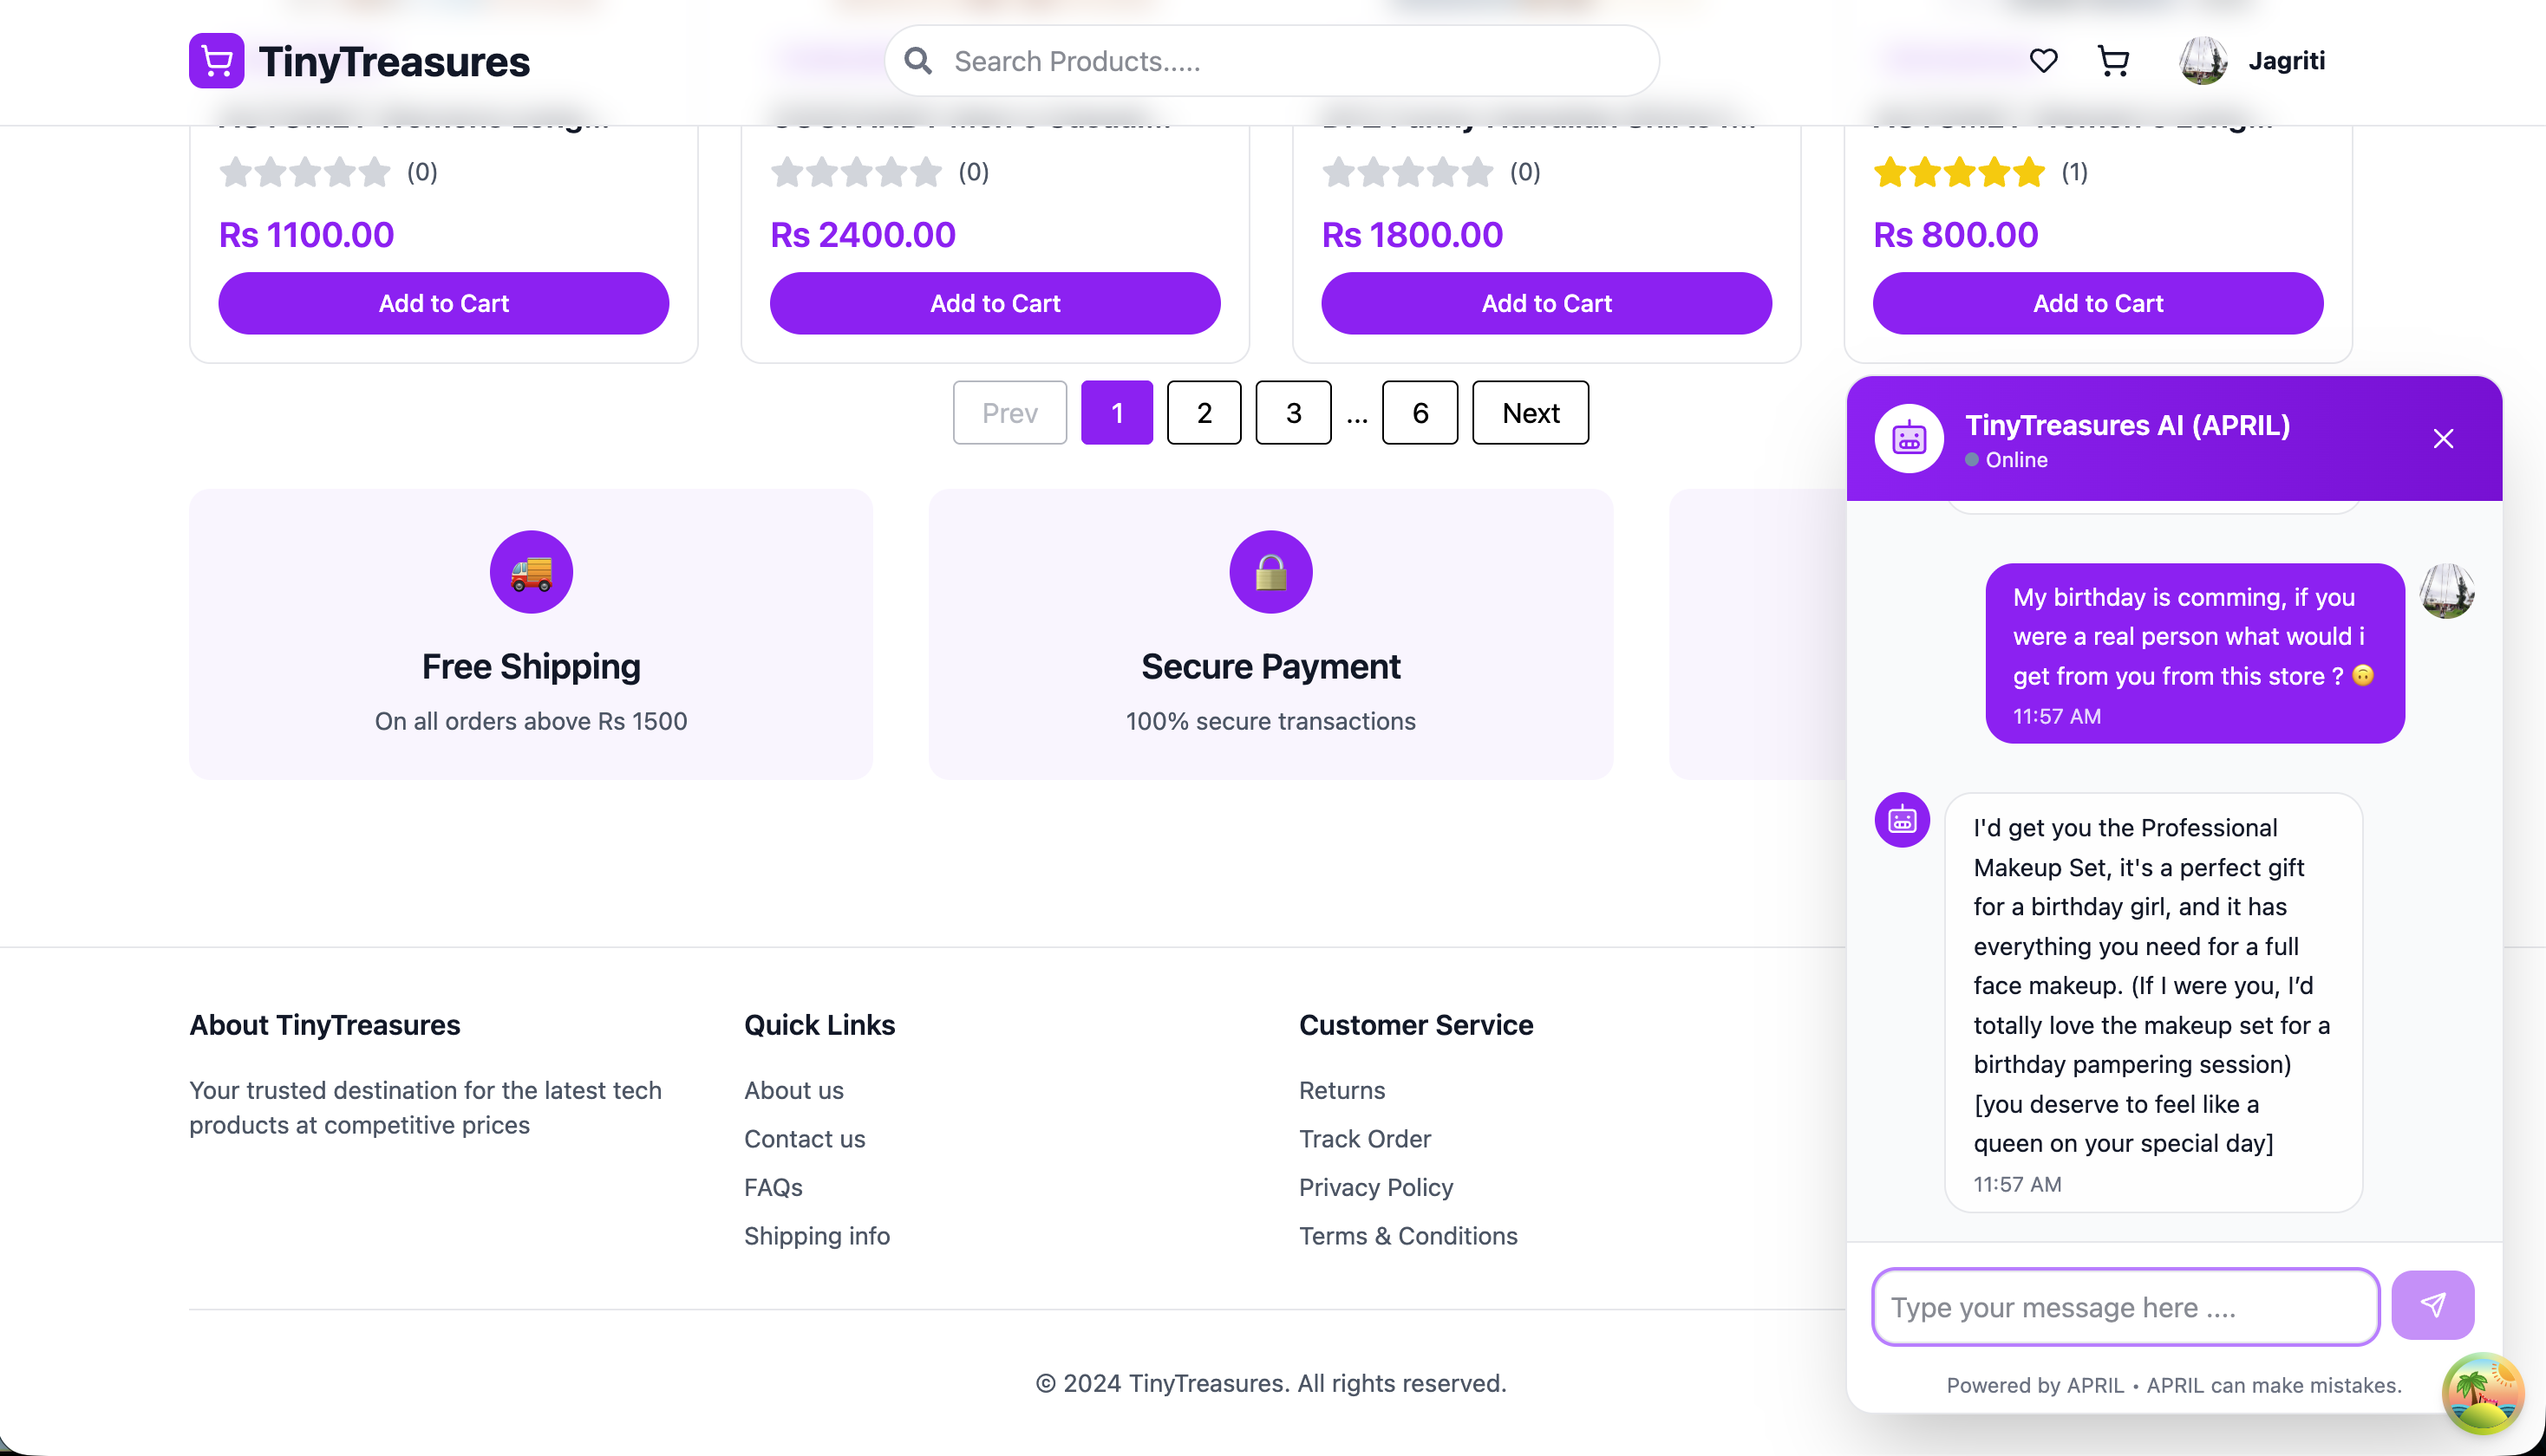Click the (1) review count

(x=2073, y=172)
